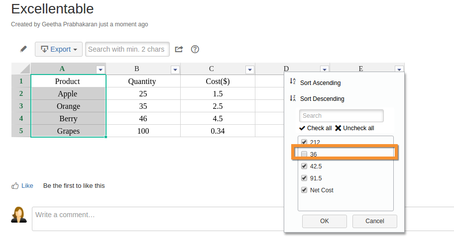This screenshot has height=242, width=454.
Task: Click the help question mark icon
Action: pyautogui.click(x=195, y=49)
